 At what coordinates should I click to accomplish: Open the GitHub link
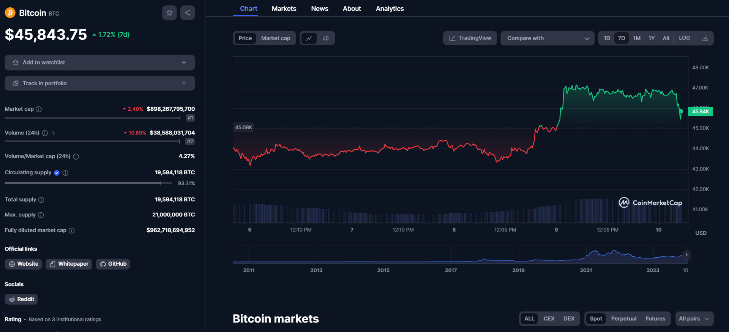[x=113, y=264]
